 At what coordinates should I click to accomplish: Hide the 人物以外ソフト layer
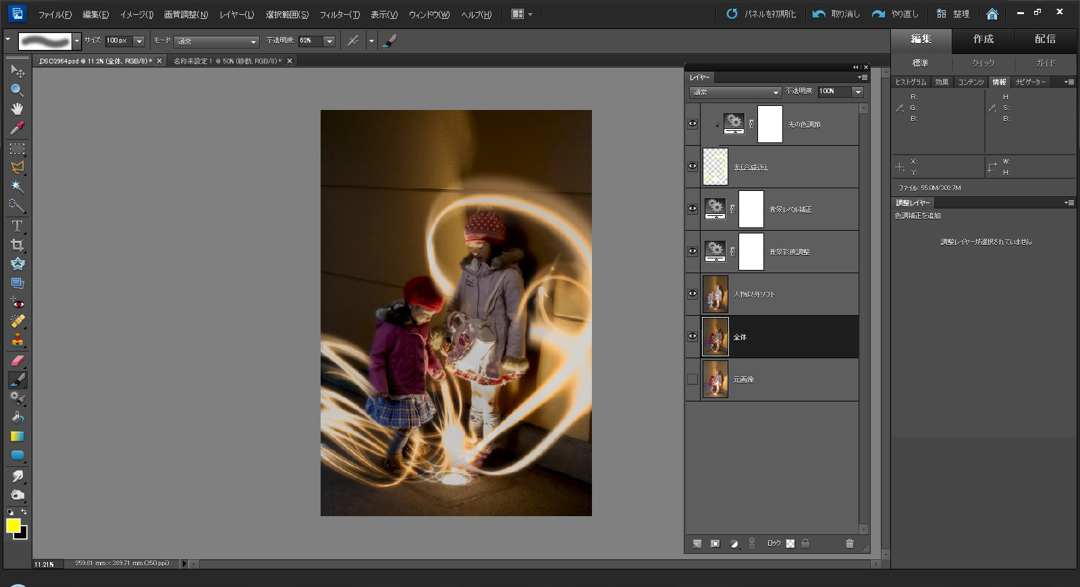(693, 294)
